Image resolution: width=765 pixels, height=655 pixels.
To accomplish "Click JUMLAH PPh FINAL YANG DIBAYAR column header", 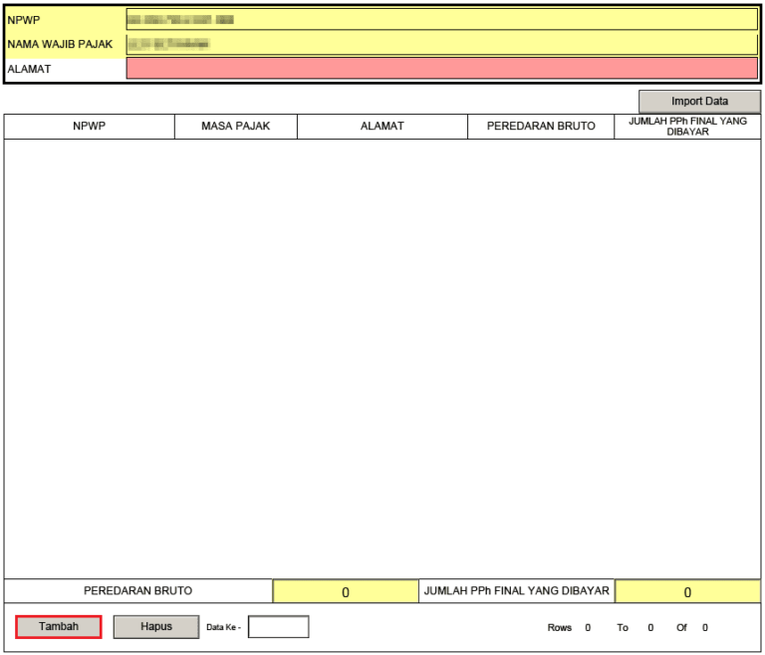I will (x=687, y=127).
